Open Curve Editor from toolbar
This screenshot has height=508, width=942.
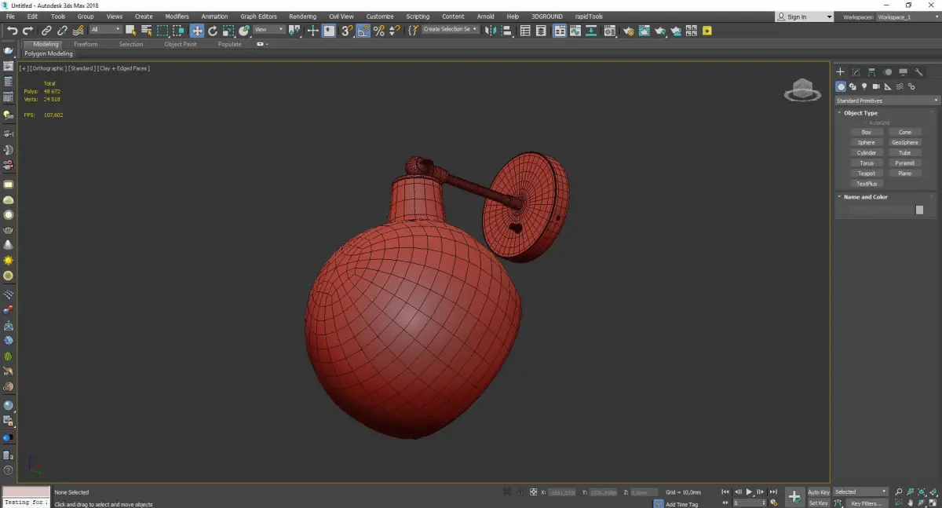tap(575, 31)
